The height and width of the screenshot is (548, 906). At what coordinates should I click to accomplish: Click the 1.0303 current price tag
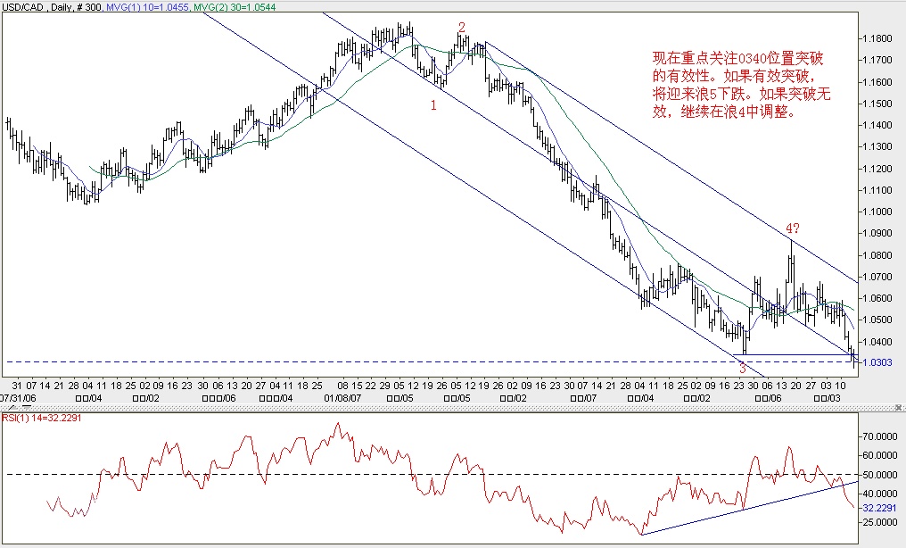coord(877,362)
